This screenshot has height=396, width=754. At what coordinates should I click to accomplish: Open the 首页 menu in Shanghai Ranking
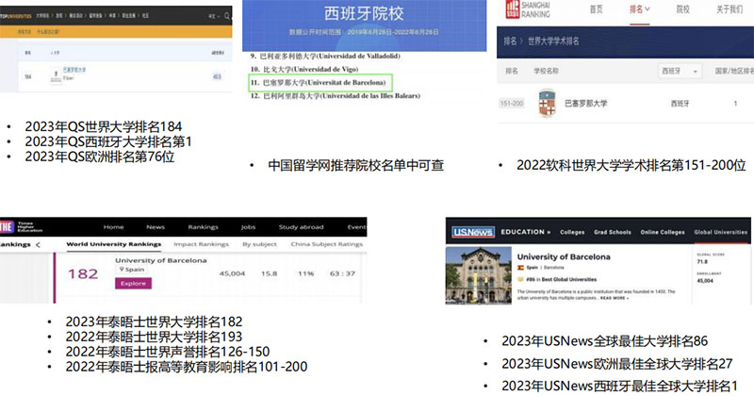[597, 9]
